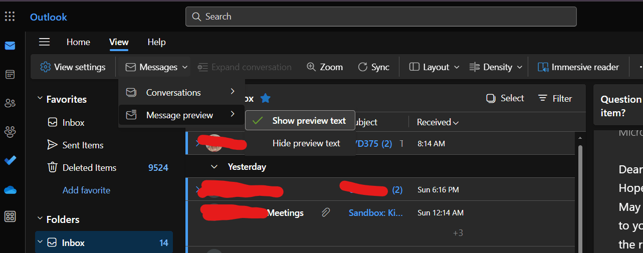Viewport: 643px width, 253px height.
Task: Open Calendar from the left rail
Action: [x=10, y=75]
